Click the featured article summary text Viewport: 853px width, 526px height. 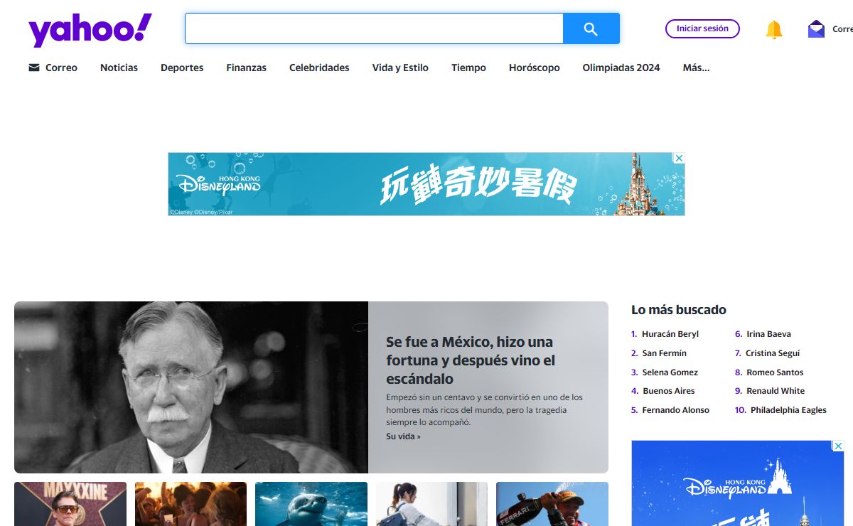485,410
